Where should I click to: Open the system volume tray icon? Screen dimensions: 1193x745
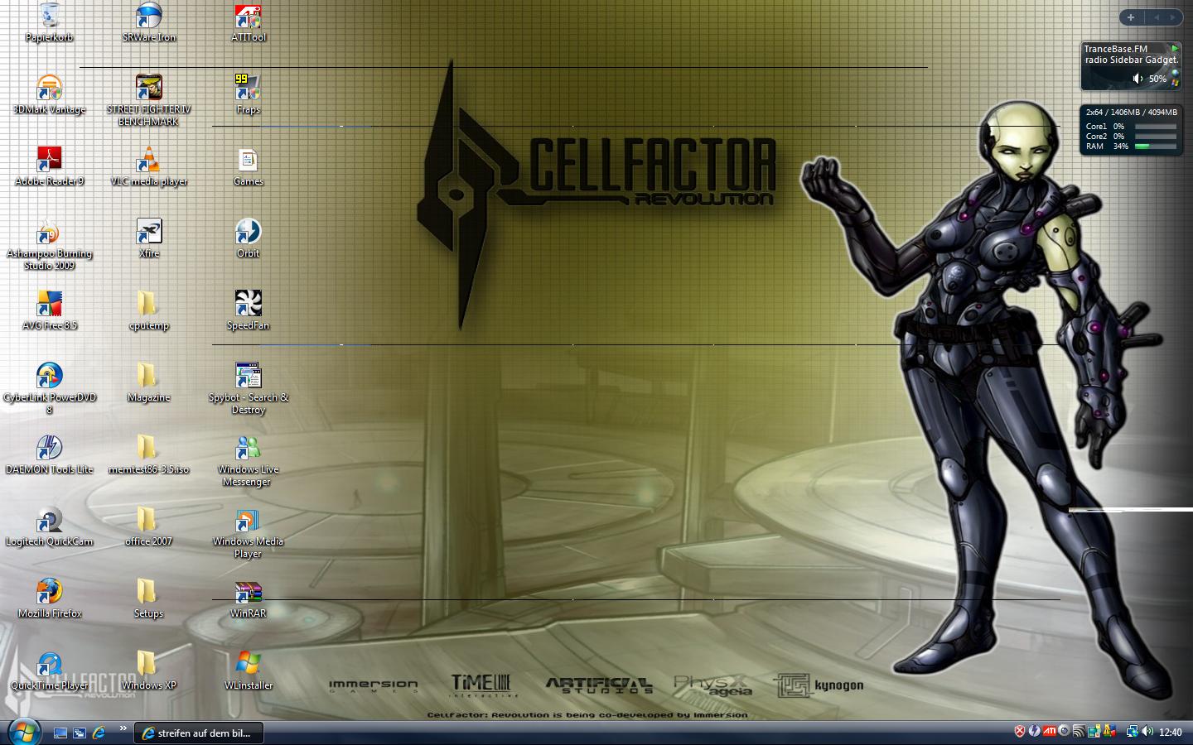point(1147,731)
